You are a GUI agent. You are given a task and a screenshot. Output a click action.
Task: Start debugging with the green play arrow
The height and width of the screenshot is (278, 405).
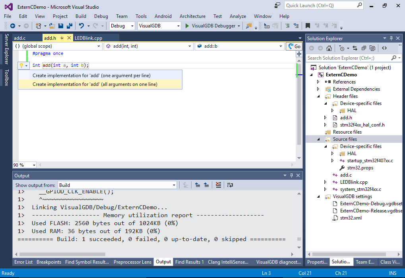[x=187, y=26]
